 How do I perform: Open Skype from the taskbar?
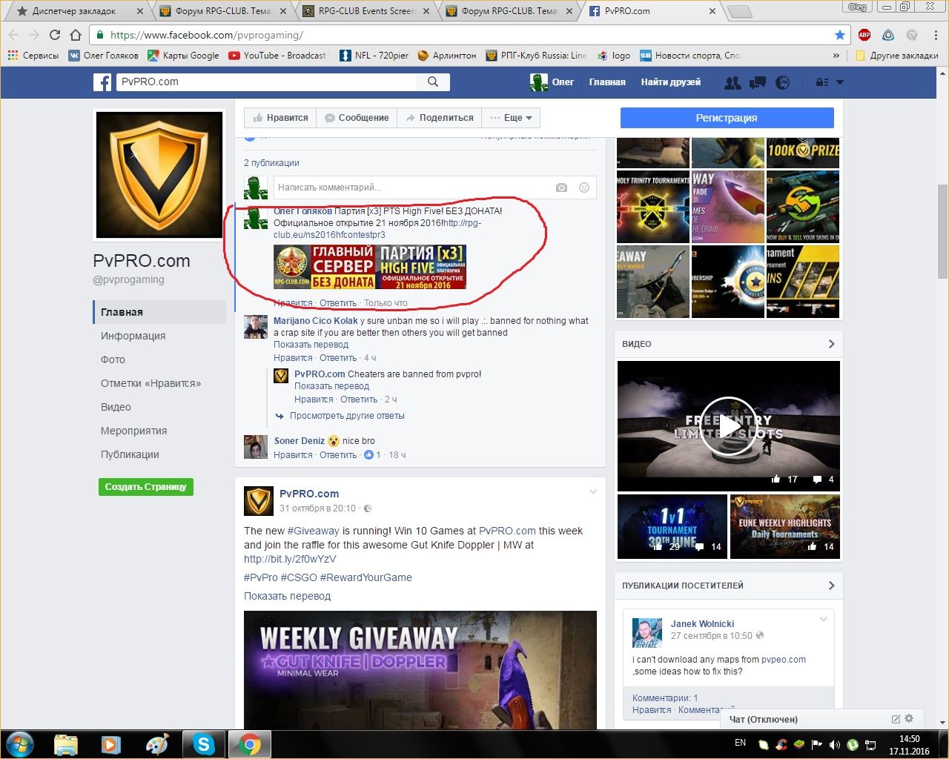[x=203, y=744]
